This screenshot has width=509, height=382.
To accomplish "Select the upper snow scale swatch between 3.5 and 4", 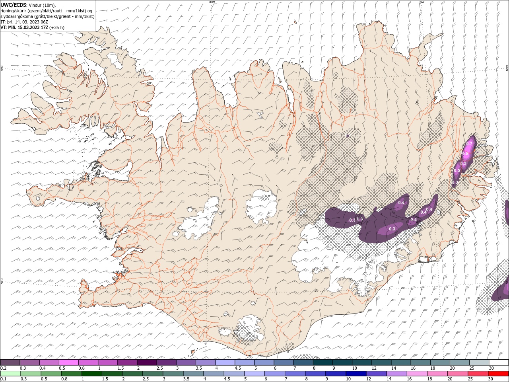I will tap(205, 363).
